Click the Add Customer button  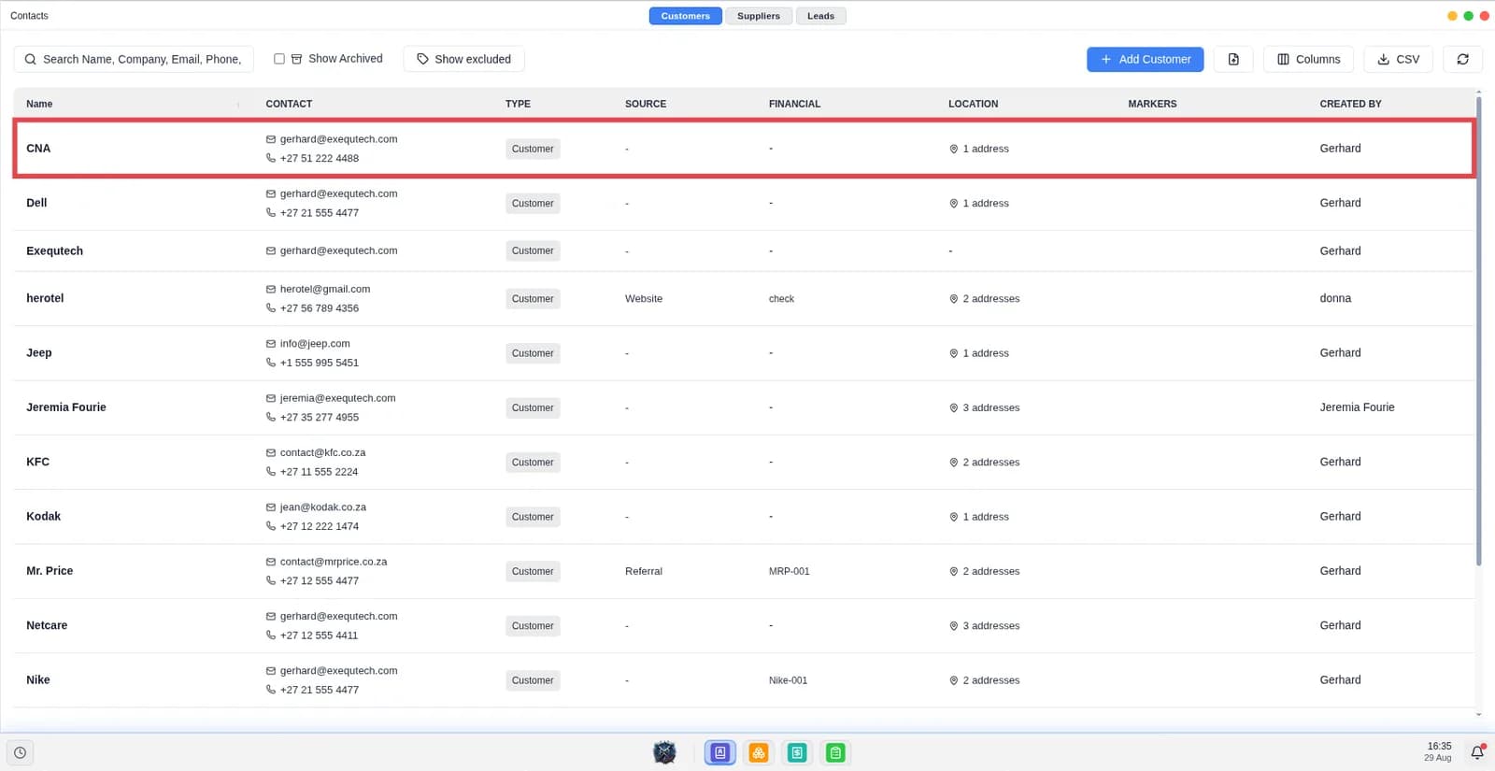click(1145, 59)
